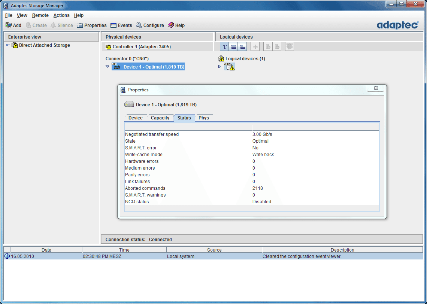The image size is (427, 304).
Task: Select the text description view (T) icon
Action: click(224, 47)
